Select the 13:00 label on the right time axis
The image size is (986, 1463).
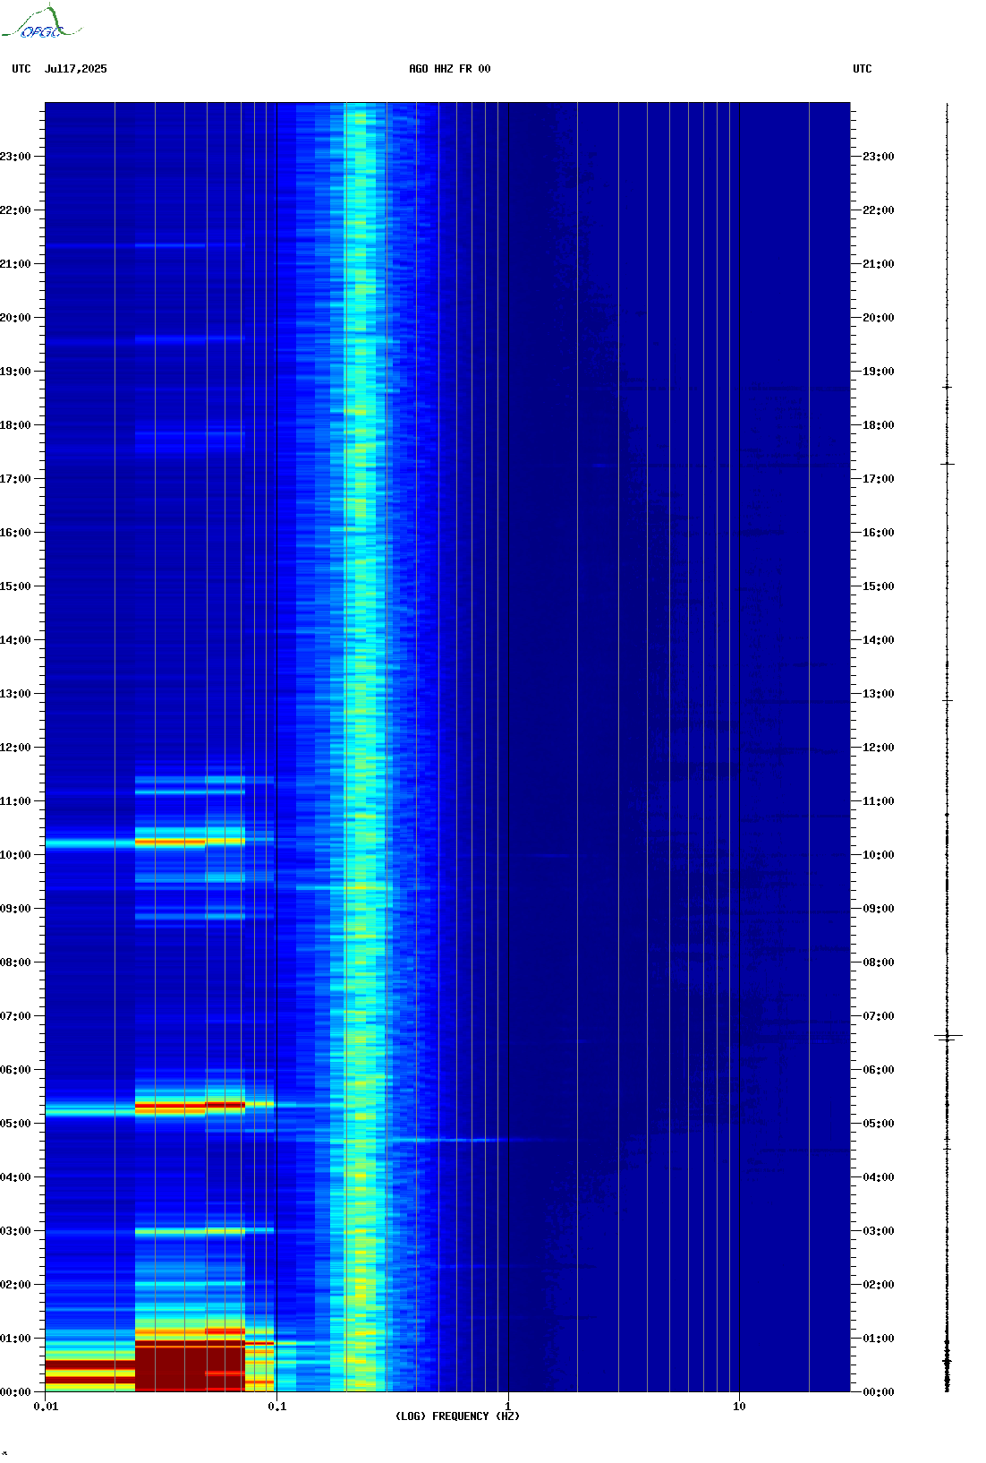[x=879, y=694]
